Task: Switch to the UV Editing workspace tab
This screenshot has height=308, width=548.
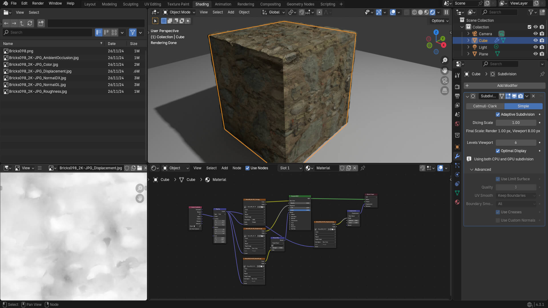Action: pyautogui.click(x=152, y=4)
